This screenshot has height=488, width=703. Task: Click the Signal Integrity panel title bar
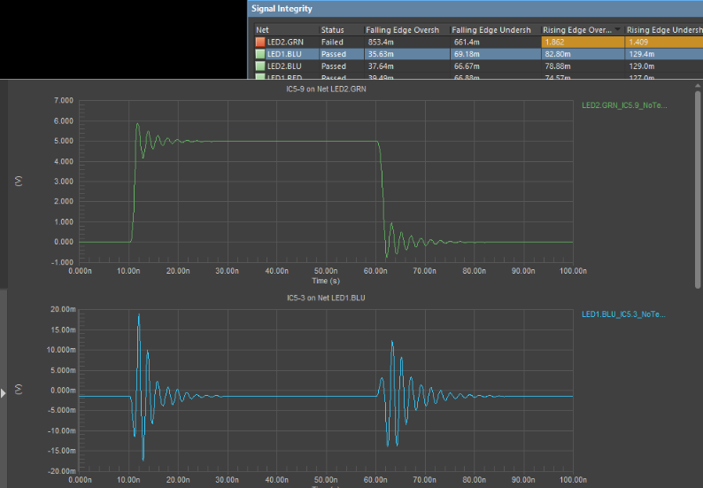[x=475, y=9]
